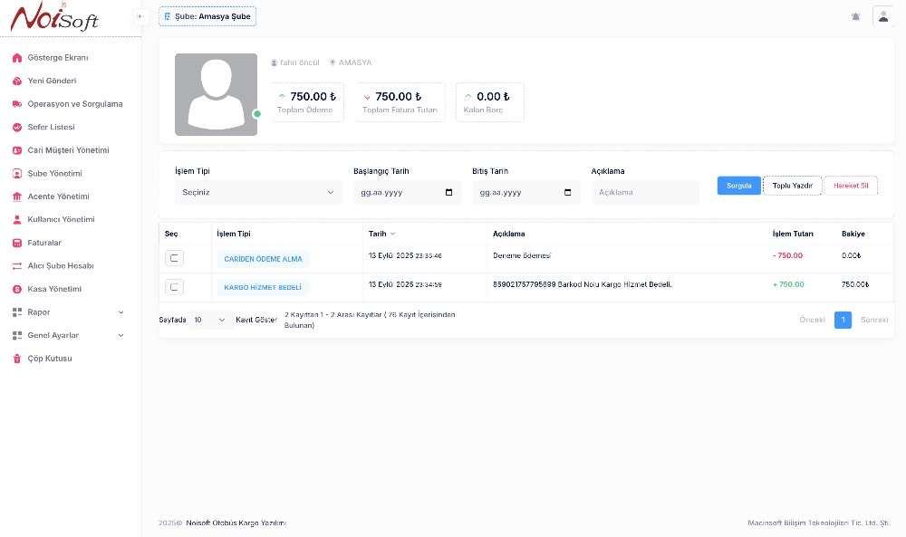This screenshot has width=906, height=537.
Task: Click the Çöp Kutusu trash icon
Action: (17, 359)
